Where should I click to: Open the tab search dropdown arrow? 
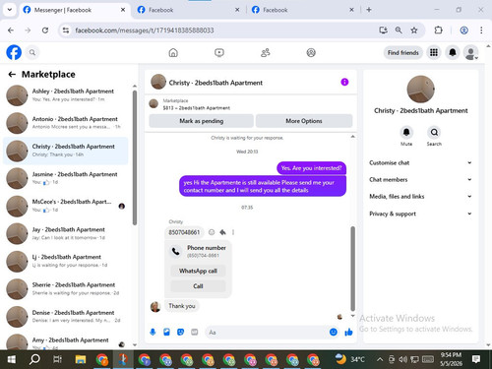(x=10, y=10)
